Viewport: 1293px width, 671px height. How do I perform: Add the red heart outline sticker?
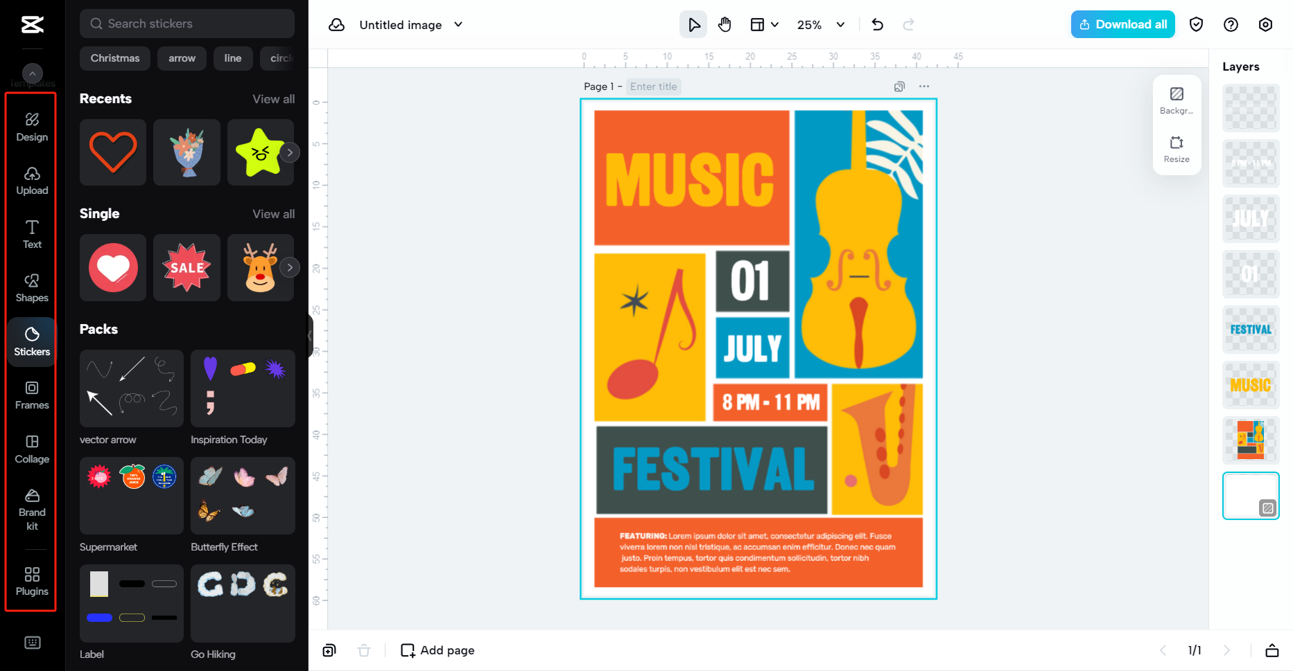coord(113,152)
